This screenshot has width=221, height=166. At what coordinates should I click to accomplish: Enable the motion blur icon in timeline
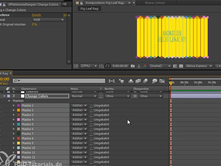[x=145, y=81]
